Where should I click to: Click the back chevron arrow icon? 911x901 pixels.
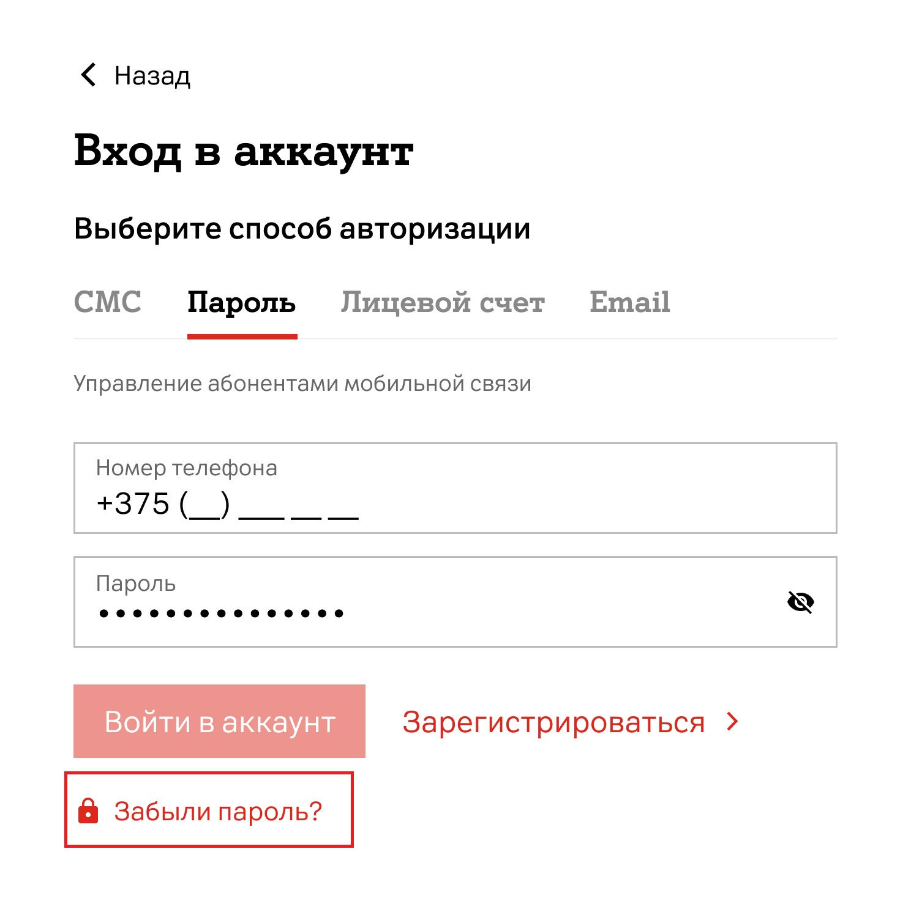click(89, 75)
